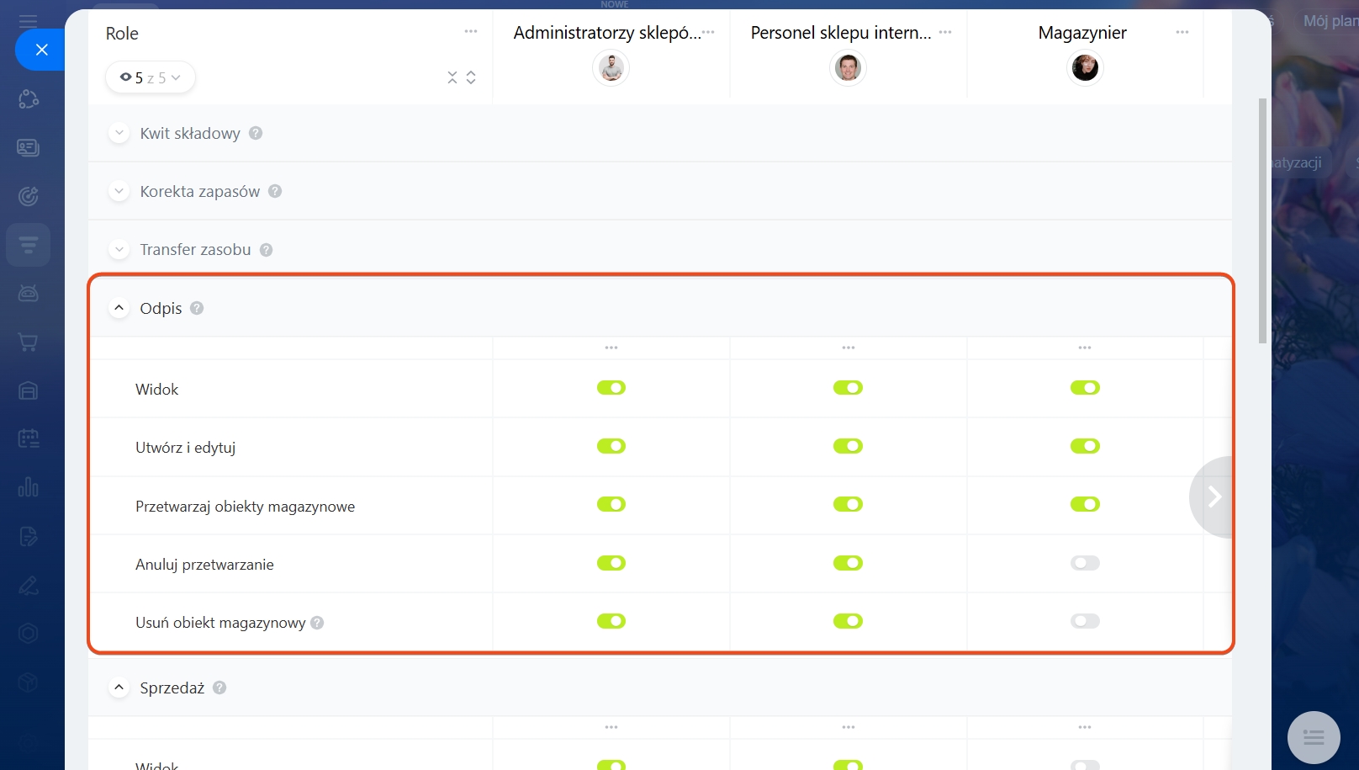Open the calendar sidebar icon
Screen dimensions: 1359x770
[x=28, y=438]
